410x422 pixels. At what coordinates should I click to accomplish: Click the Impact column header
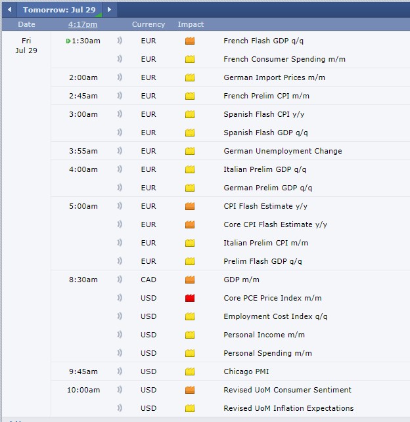click(x=191, y=24)
